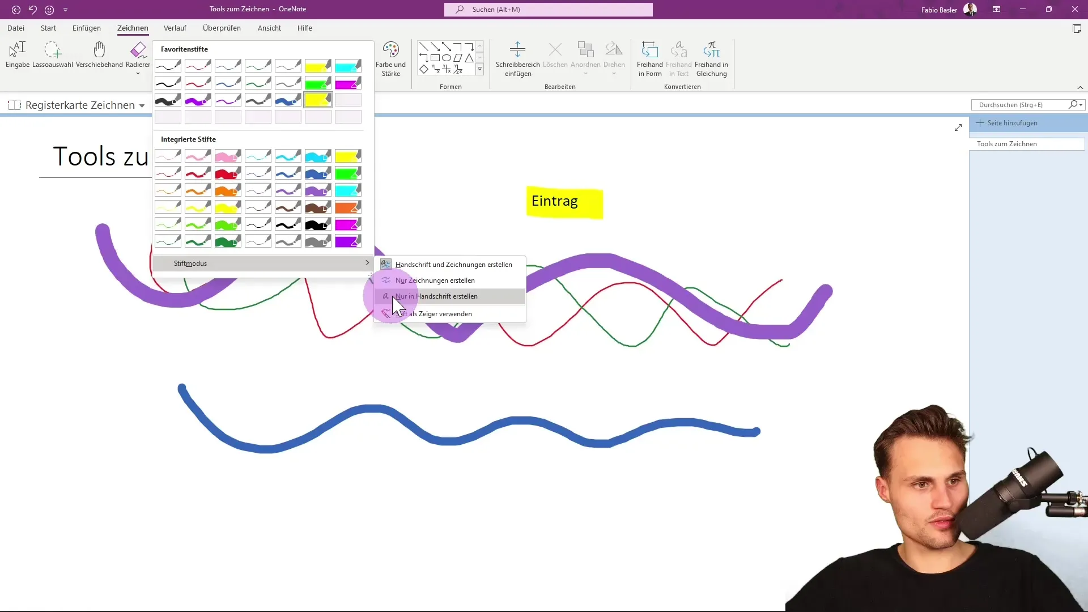Switch to the Überprüfen tab
Viewport: 1088px width, 612px height.
(222, 28)
